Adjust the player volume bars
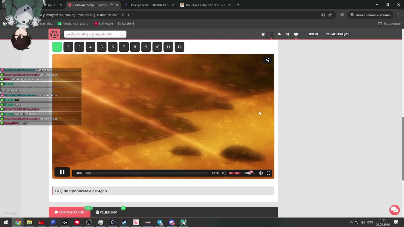This screenshot has height=227, width=404. click(235, 173)
